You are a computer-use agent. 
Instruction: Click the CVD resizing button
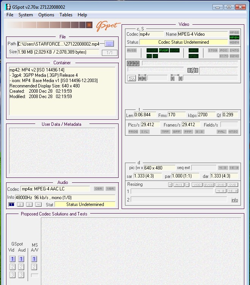click(x=233, y=185)
